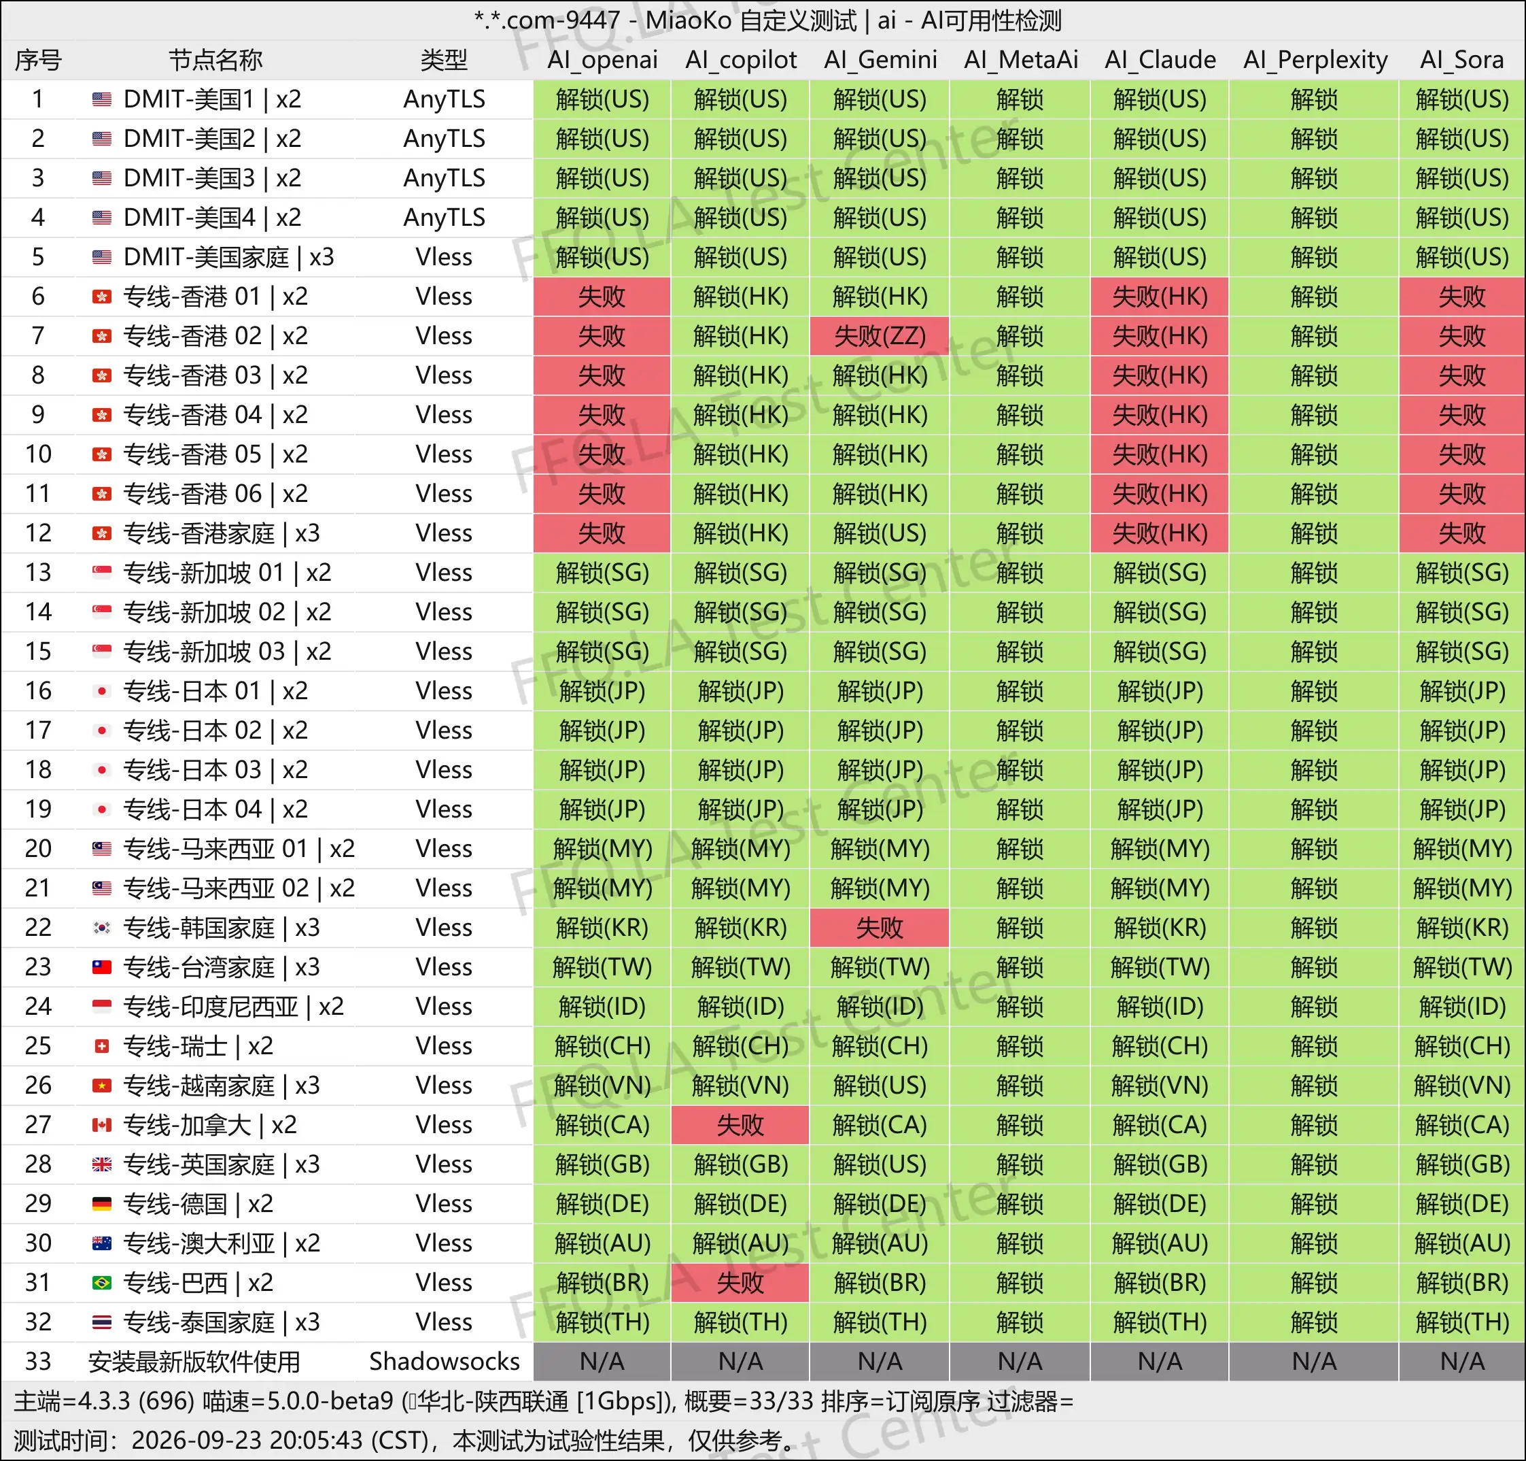Click the Malaysia flag beside 专线-马来西亚 01
The height and width of the screenshot is (1461, 1526).
coord(101,848)
